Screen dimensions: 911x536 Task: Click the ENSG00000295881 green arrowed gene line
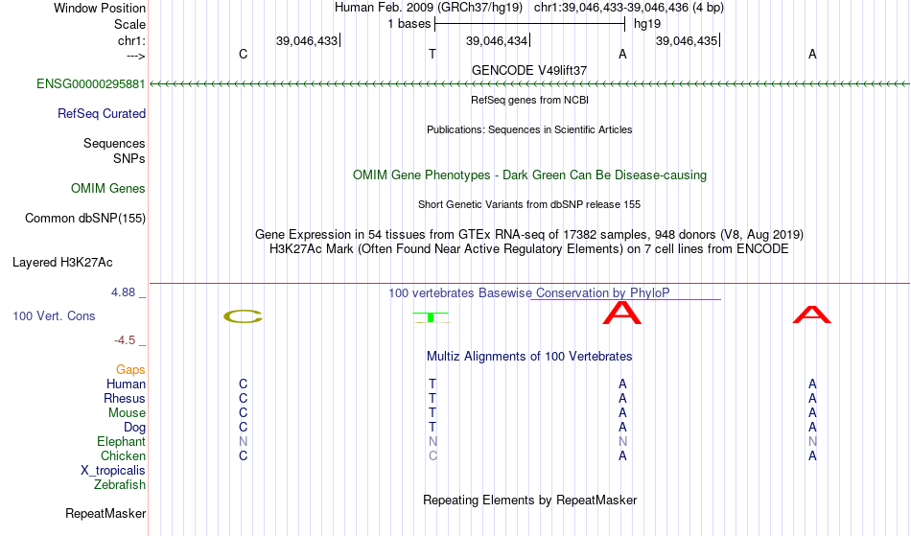529,84
